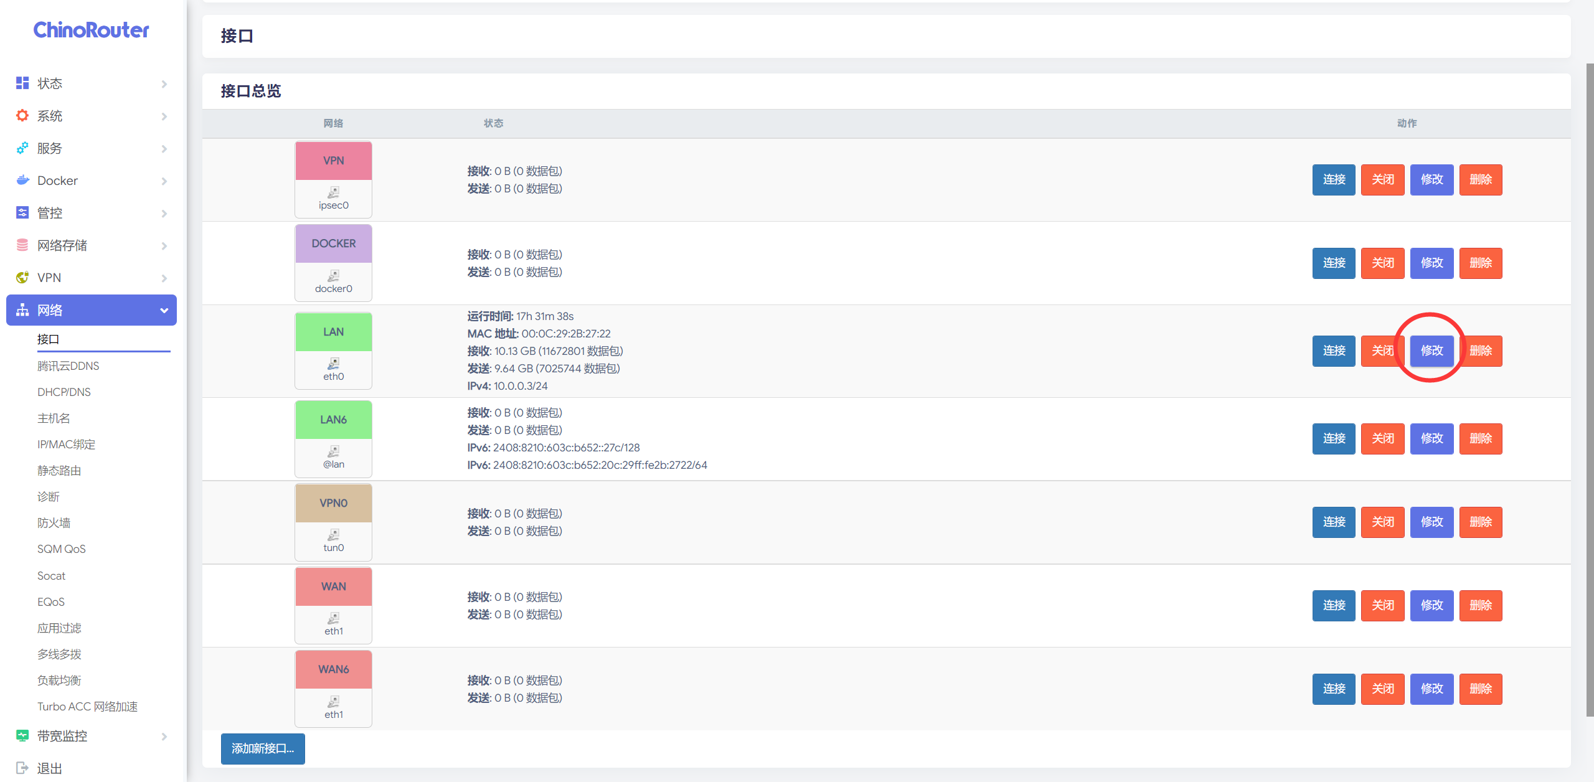Click the 管控 icon in sidebar
This screenshot has width=1594, height=782.
coord(22,212)
